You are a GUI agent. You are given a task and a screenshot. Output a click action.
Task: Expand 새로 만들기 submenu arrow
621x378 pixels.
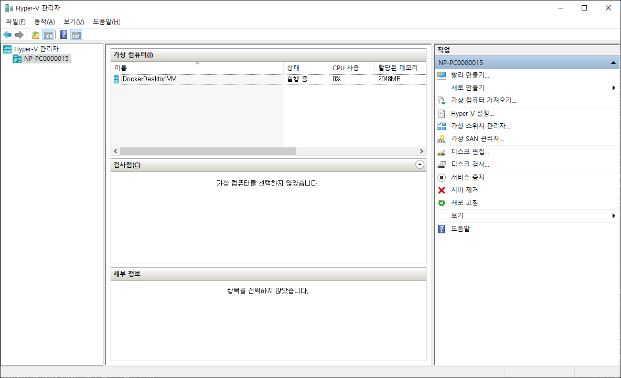[x=614, y=88]
